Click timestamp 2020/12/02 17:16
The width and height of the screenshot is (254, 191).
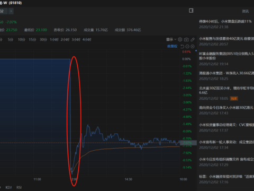[214, 182]
